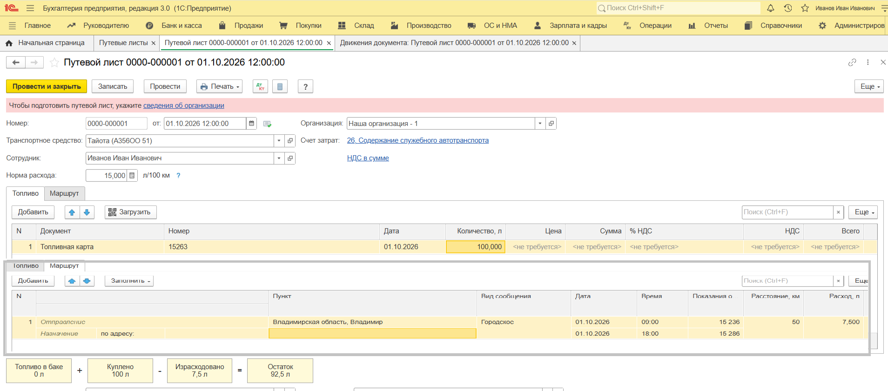The image size is (888, 391).
Task: Open the Зарплата и кадры section
Action: point(570,26)
